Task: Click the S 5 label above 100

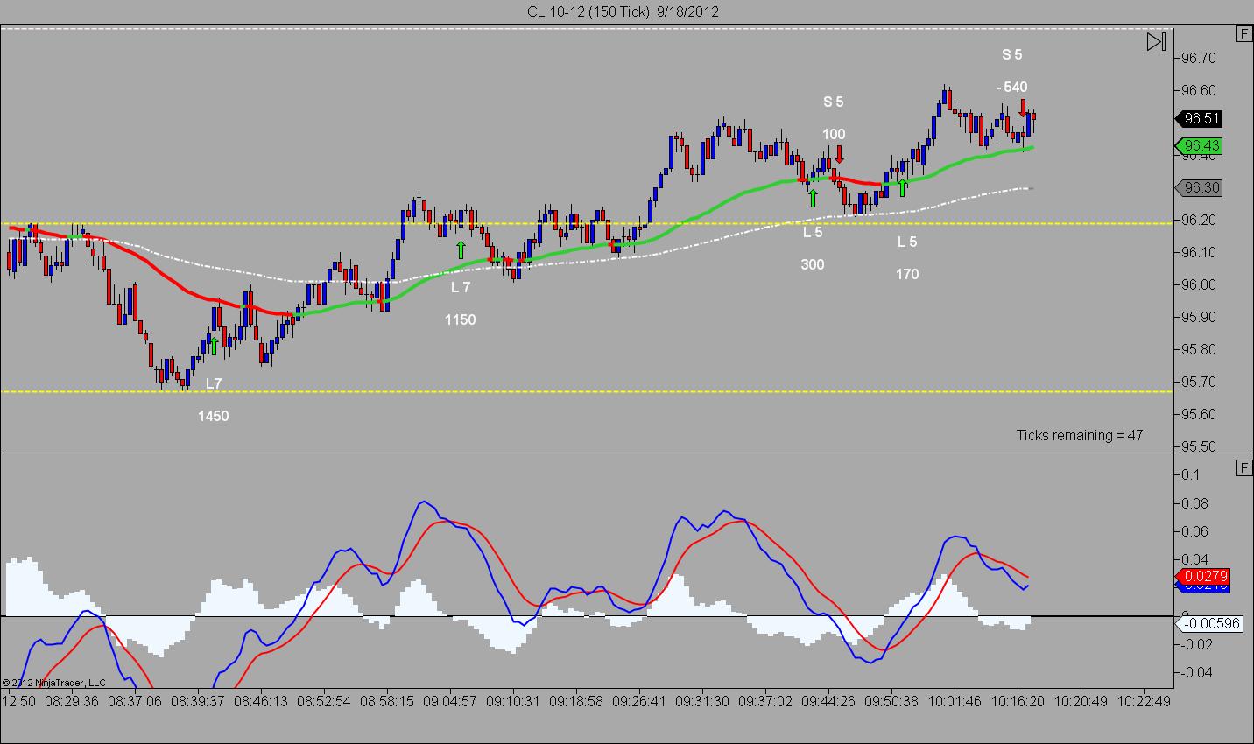Action: 834,102
